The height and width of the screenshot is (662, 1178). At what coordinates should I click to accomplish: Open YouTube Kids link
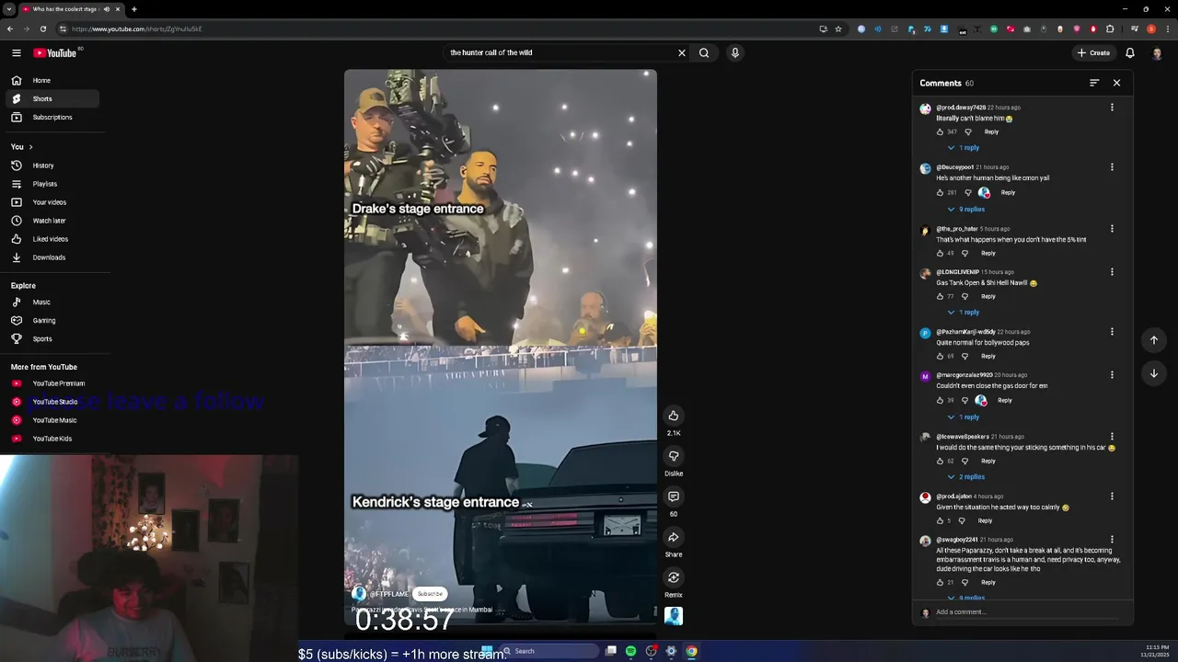pos(52,439)
